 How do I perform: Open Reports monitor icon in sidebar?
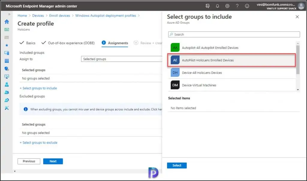coord(7,76)
